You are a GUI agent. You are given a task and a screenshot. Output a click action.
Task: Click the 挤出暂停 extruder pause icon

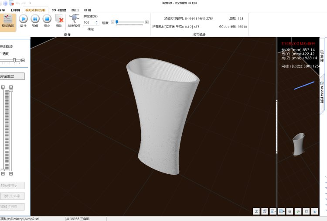[74, 19]
